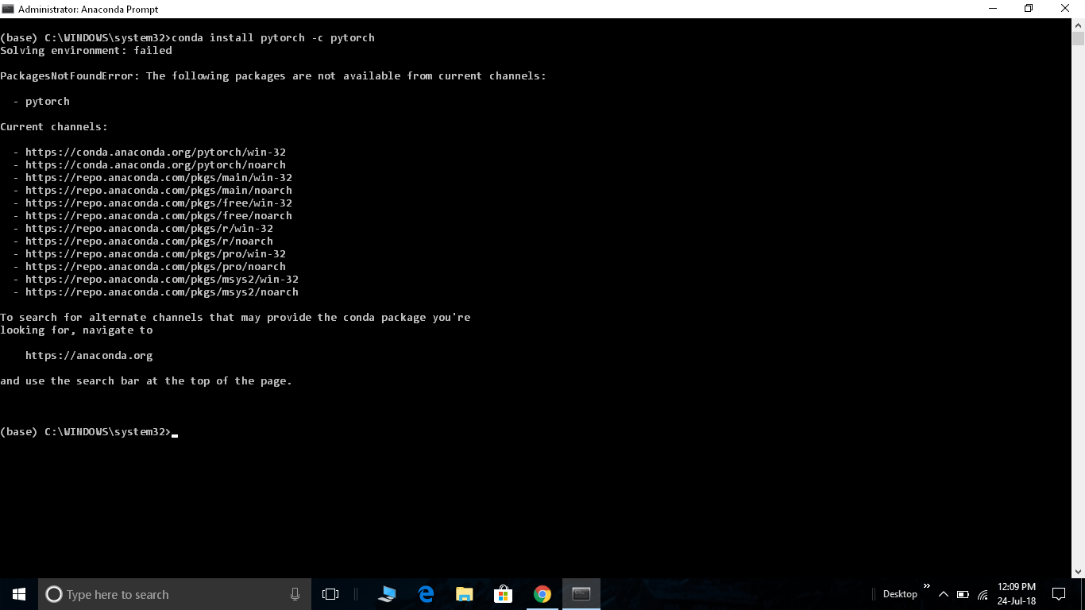
Task: Open the taskbar clock and calendar
Action: (1017, 594)
